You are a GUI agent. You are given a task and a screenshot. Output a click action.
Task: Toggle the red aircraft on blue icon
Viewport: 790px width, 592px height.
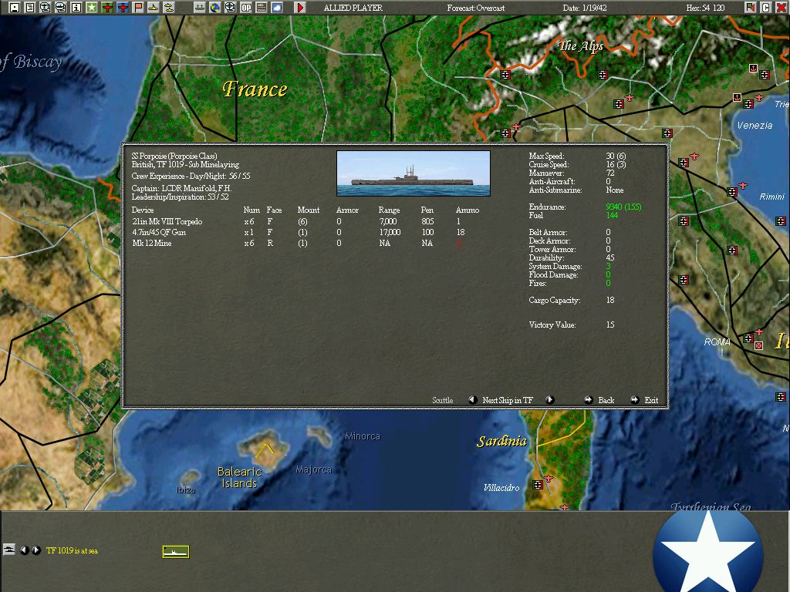click(123, 8)
